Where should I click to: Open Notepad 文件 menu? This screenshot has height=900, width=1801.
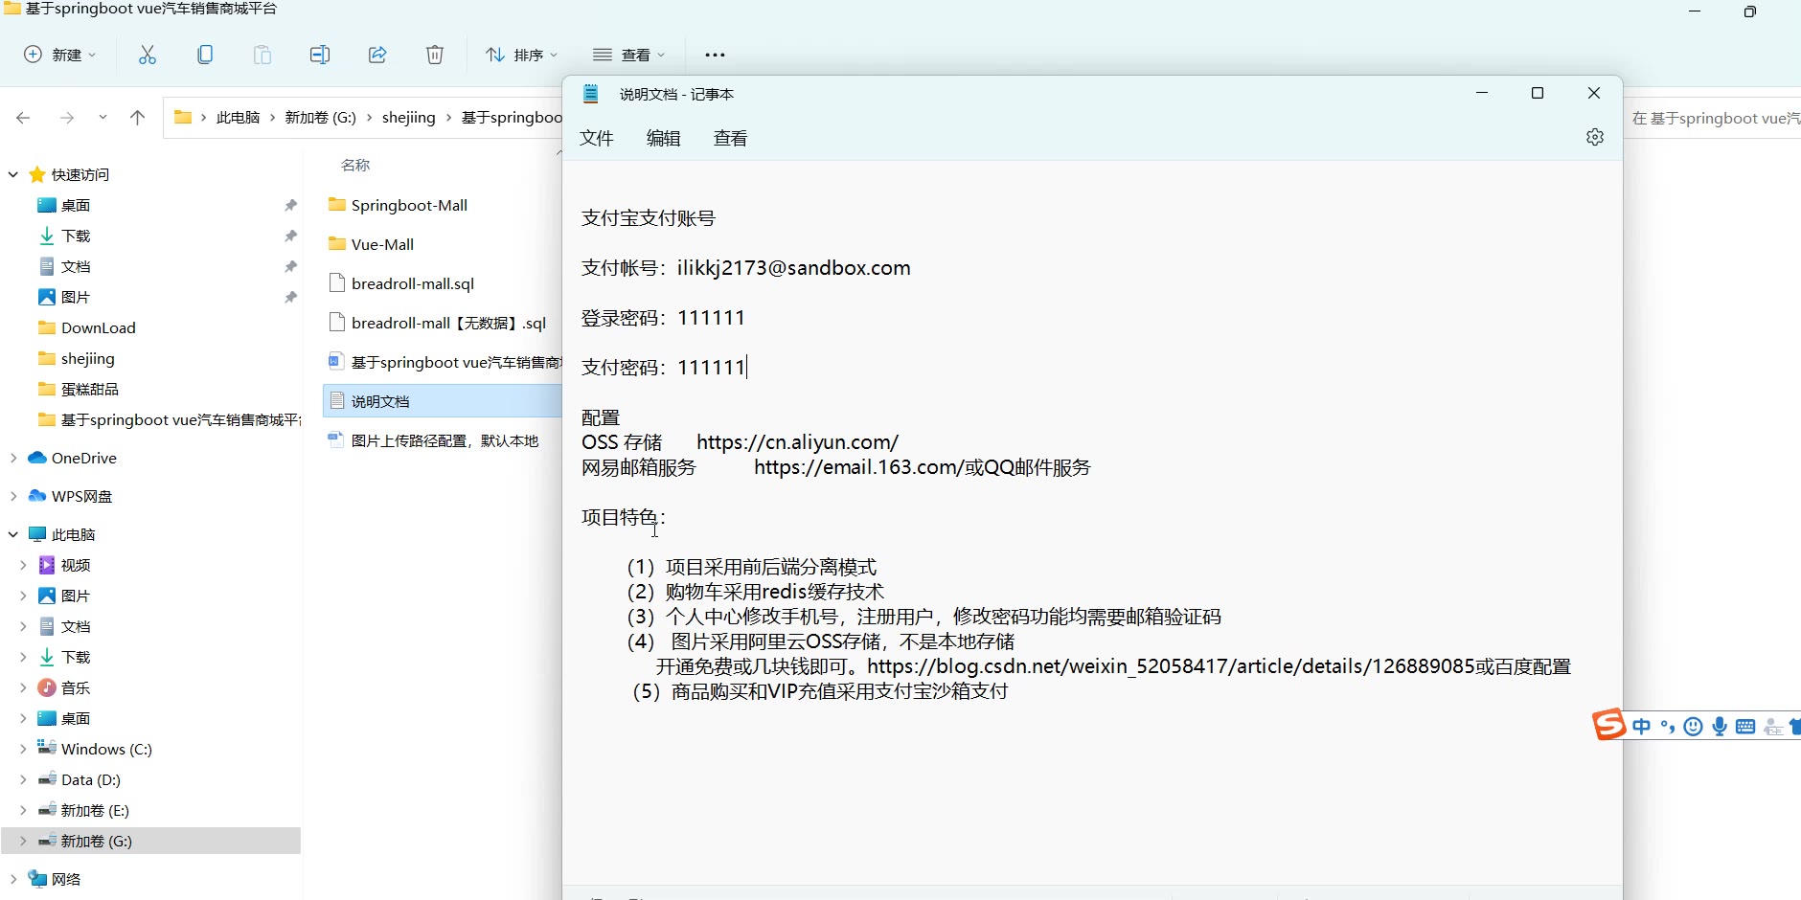(597, 138)
